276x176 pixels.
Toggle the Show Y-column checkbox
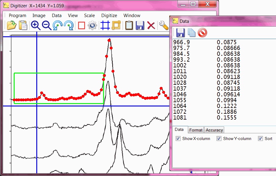pyautogui.click(x=219, y=138)
